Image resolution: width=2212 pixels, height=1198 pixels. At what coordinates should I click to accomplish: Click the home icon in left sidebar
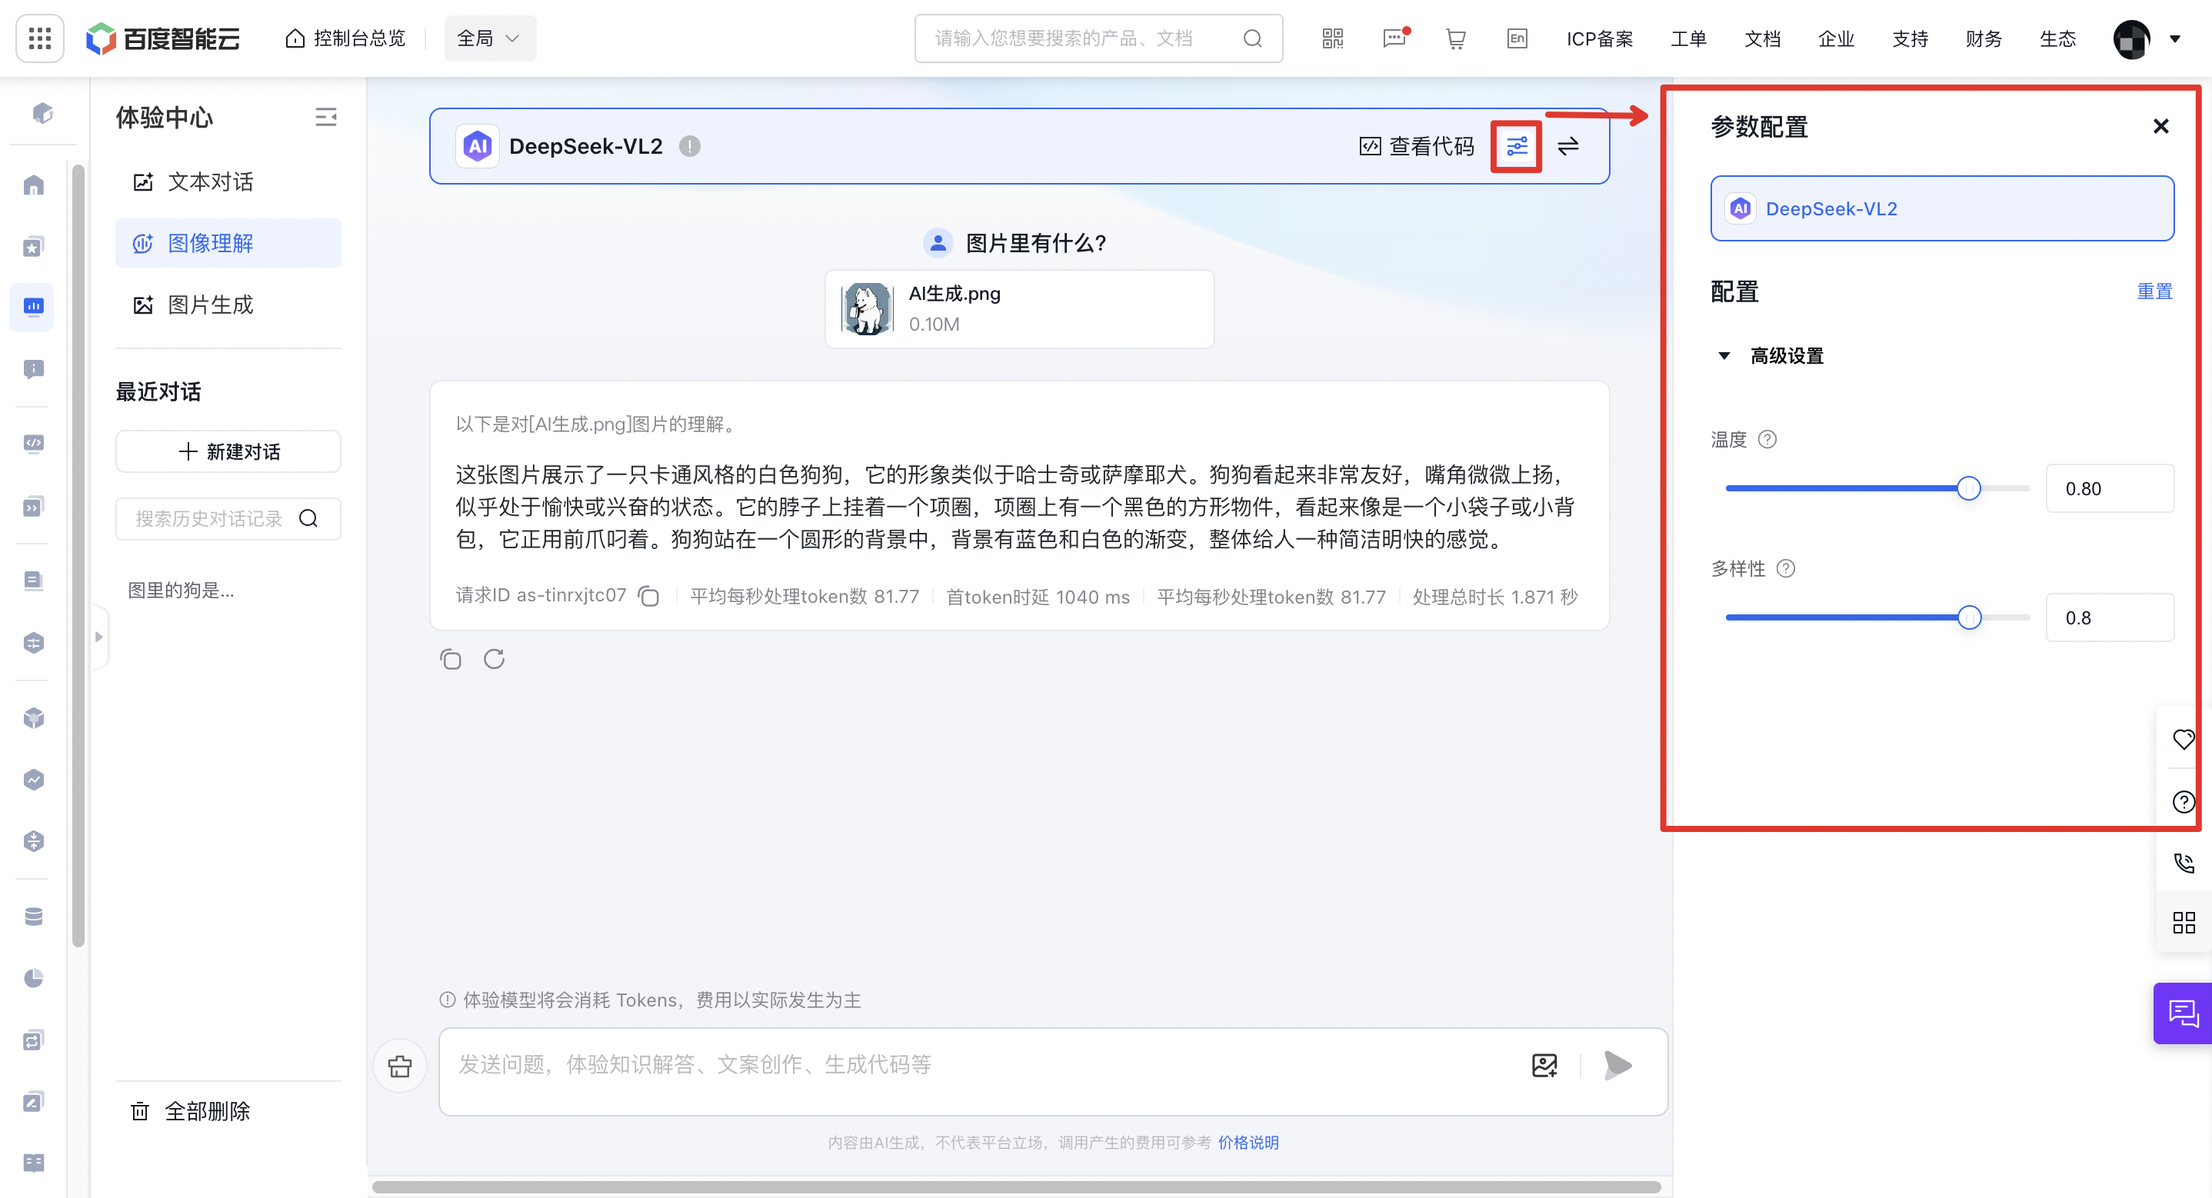pos(34,185)
